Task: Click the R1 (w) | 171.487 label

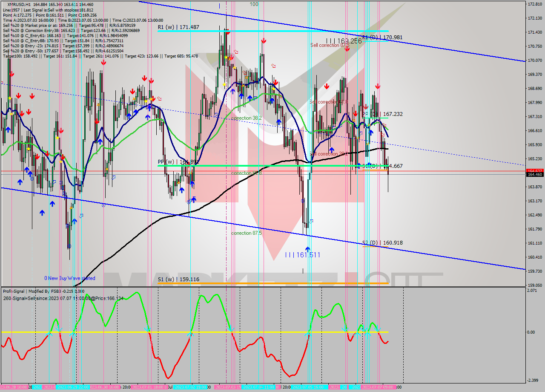Action: pyautogui.click(x=179, y=27)
